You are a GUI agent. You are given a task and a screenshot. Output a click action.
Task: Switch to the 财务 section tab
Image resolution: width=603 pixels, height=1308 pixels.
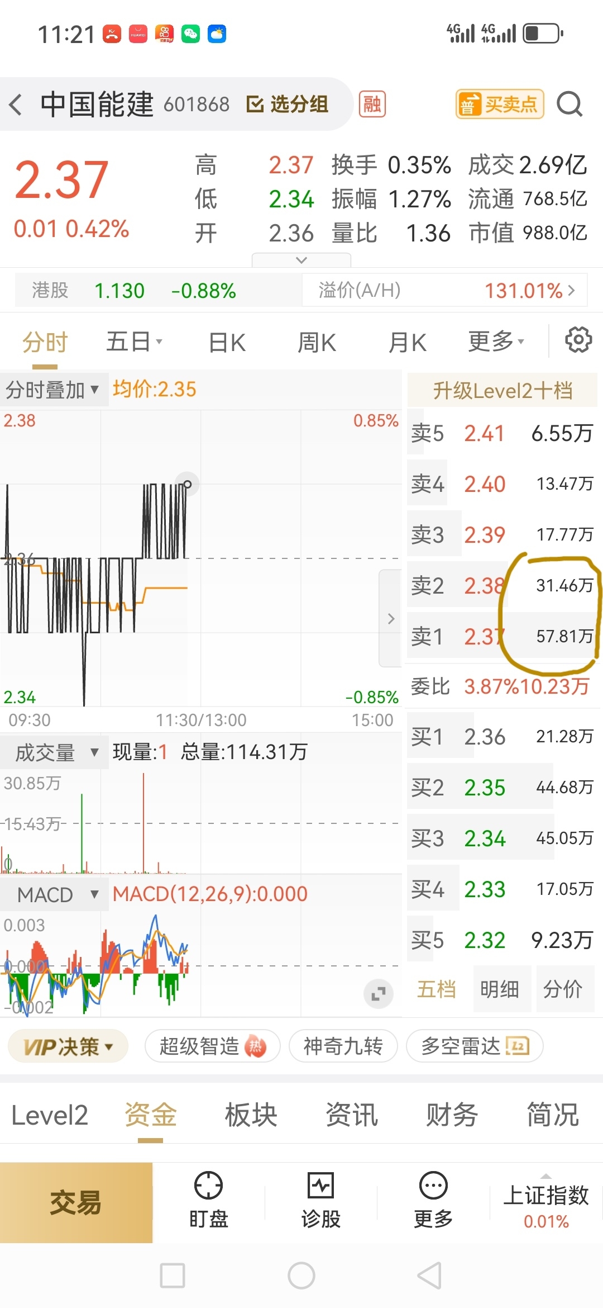(452, 1116)
